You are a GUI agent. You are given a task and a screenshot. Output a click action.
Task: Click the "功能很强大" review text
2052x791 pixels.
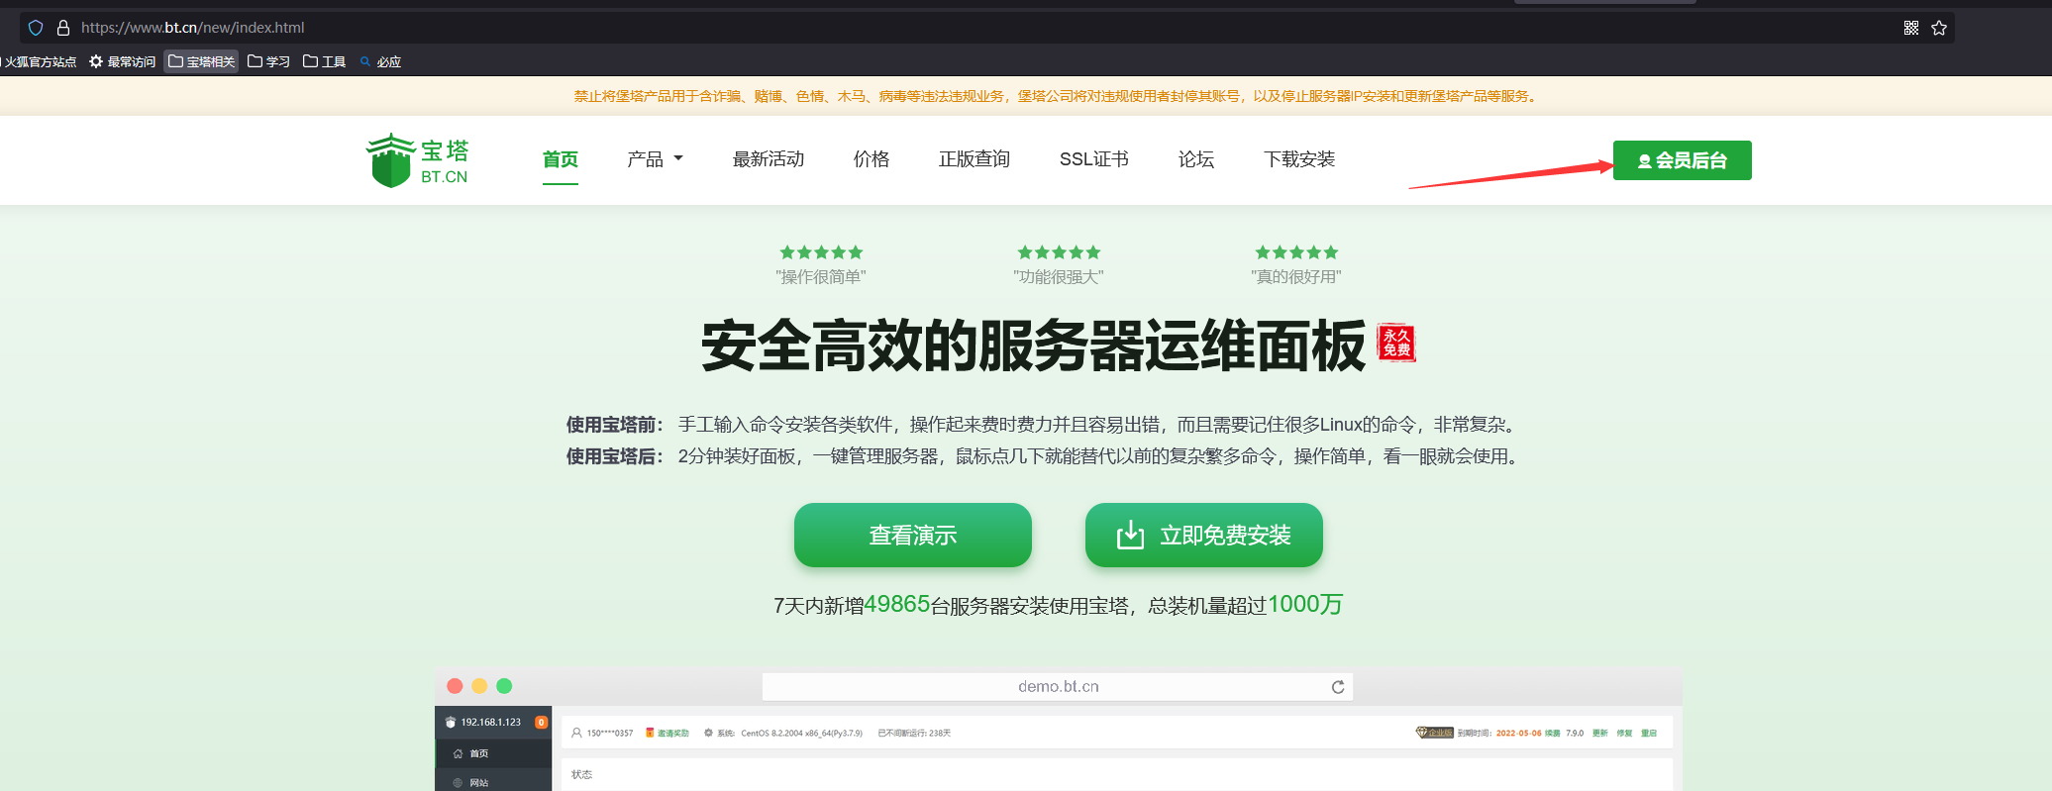pos(1059,277)
